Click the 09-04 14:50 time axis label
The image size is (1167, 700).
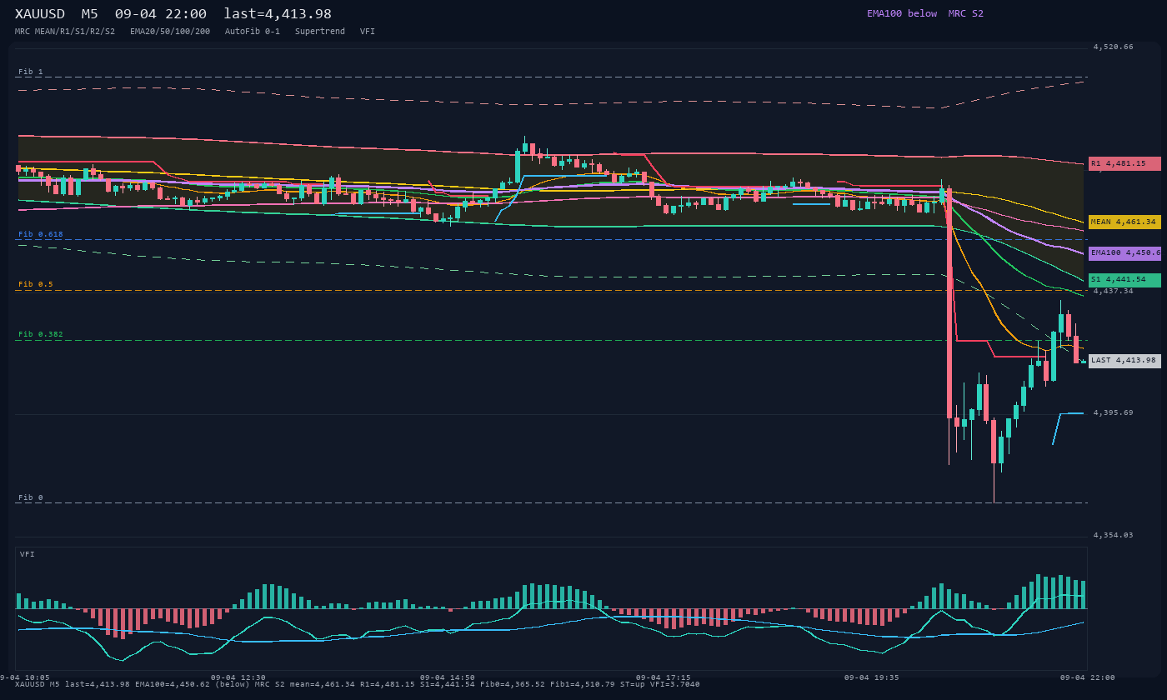[x=448, y=677]
